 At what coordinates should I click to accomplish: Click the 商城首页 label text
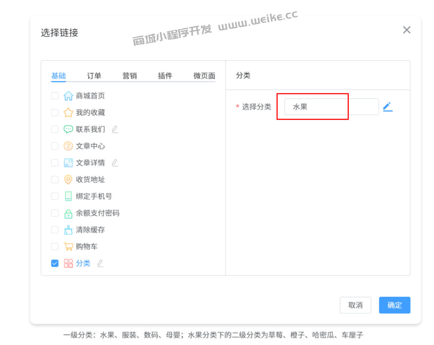pyautogui.click(x=90, y=96)
